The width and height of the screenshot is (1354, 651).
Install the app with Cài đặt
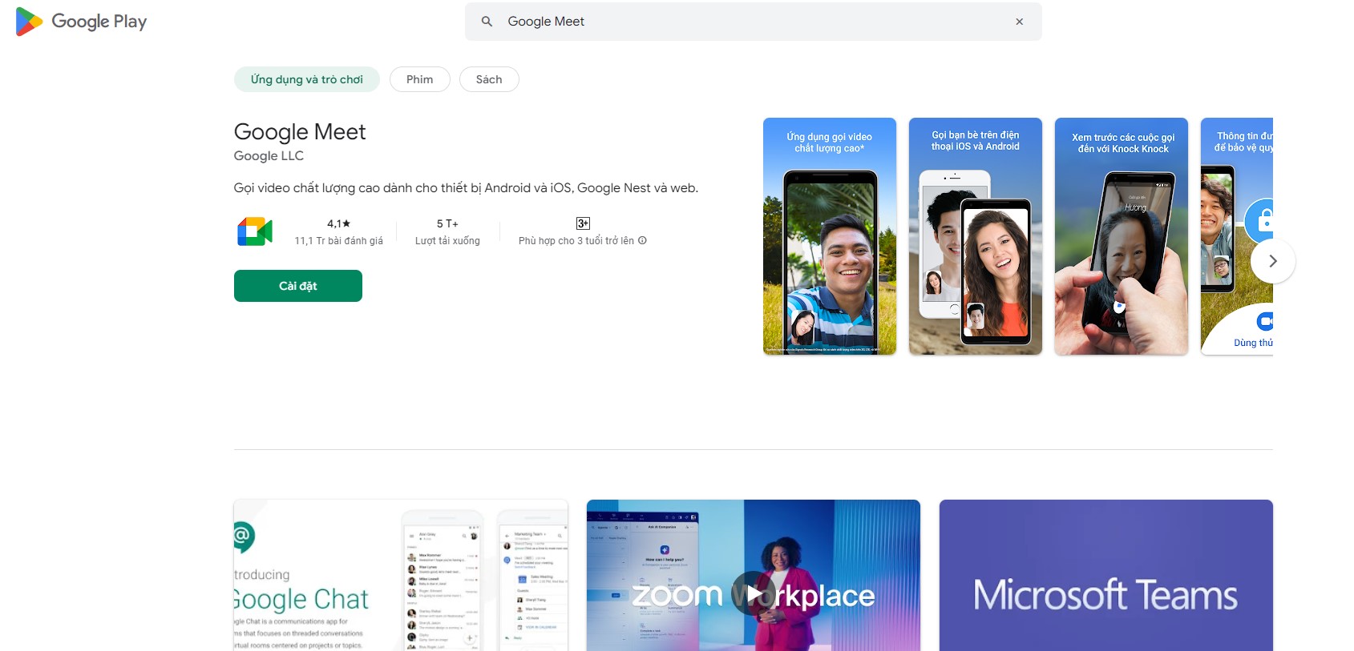(x=298, y=286)
